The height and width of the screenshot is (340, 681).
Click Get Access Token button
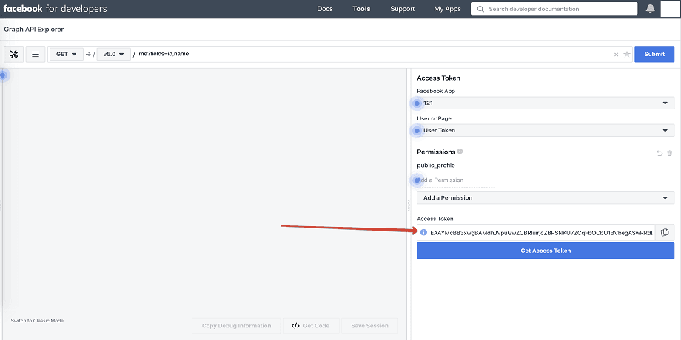point(546,251)
